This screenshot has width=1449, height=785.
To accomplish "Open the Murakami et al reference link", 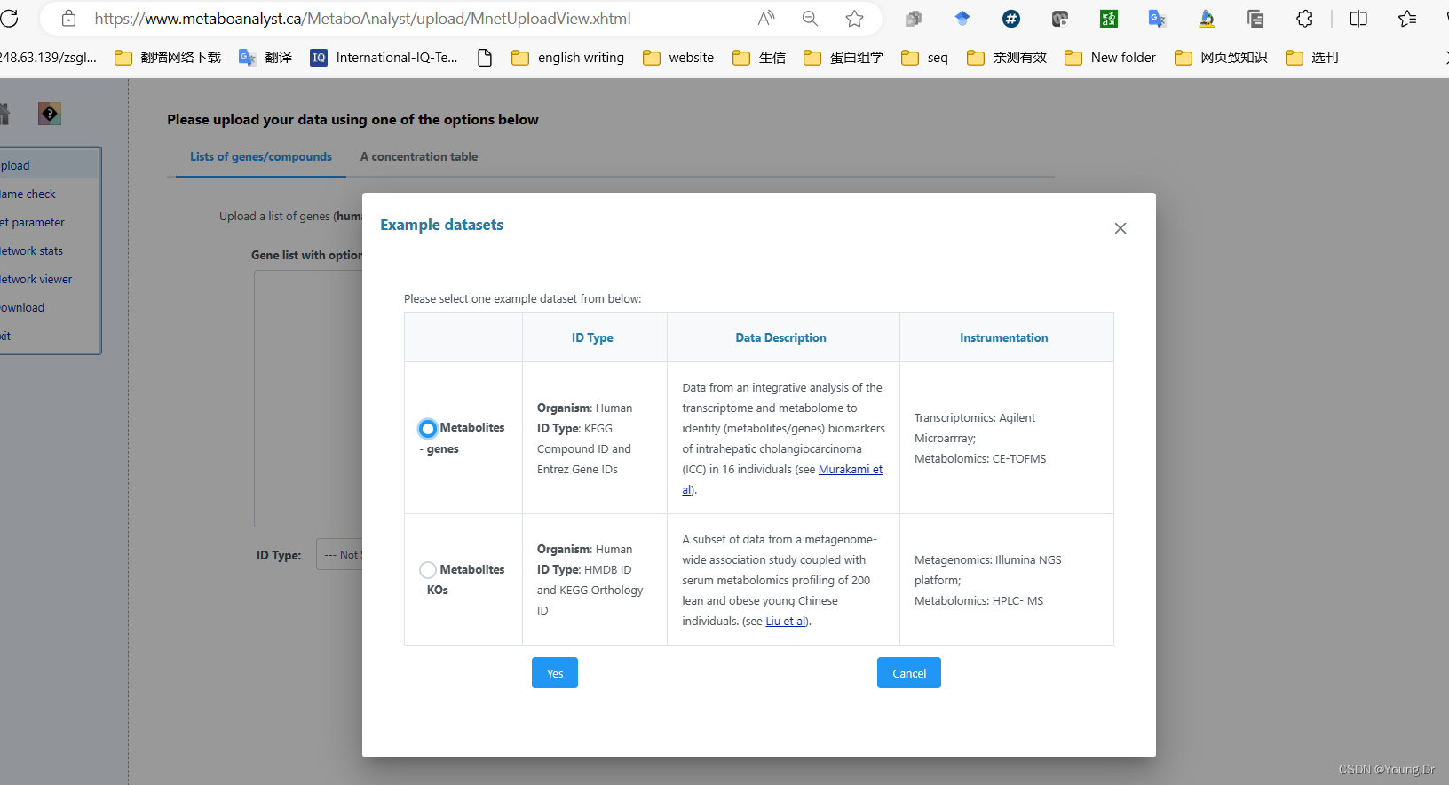I will pyautogui.click(x=851, y=470).
